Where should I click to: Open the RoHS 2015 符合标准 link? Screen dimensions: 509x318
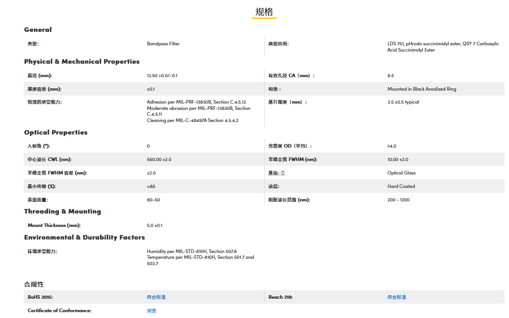click(x=156, y=297)
